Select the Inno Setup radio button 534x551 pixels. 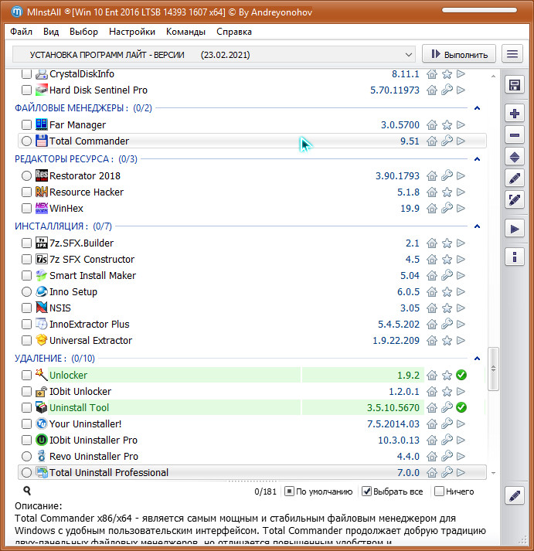pyautogui.click(x=26, y=291)
